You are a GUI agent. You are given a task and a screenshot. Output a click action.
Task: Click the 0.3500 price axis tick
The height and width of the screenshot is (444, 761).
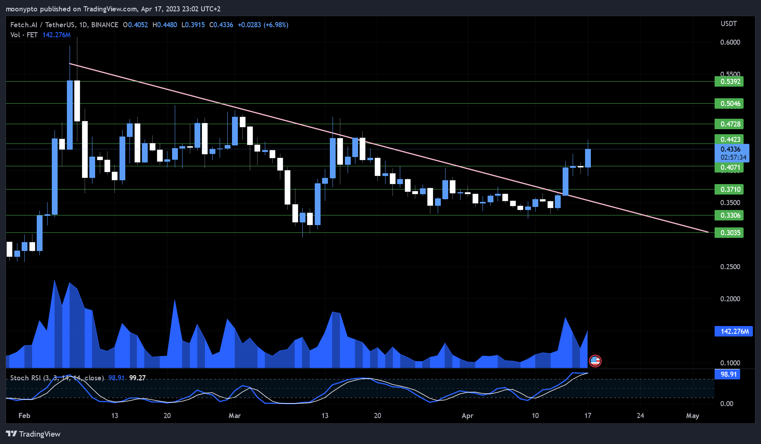pyautogui.click(x=730, y=203)
